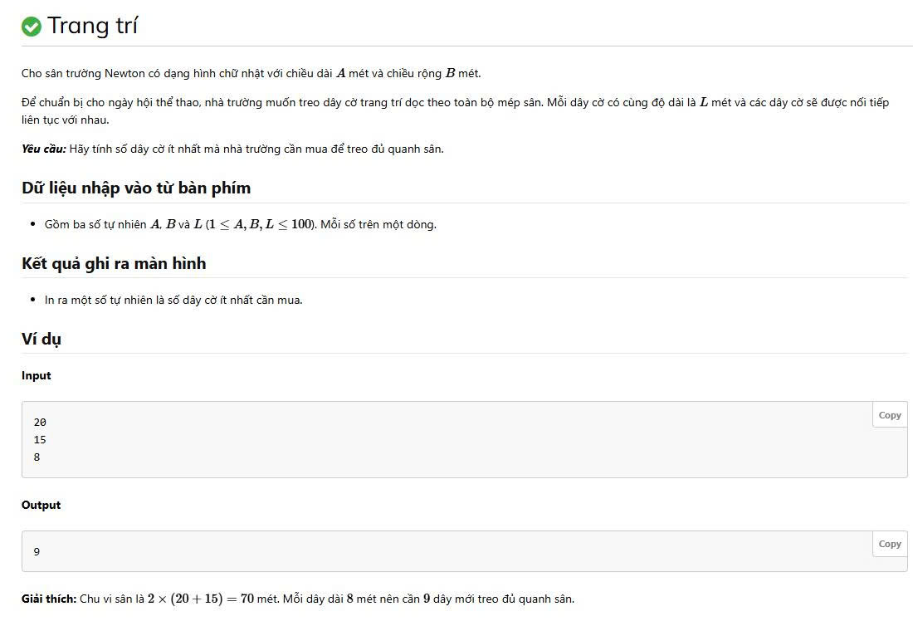Click the value 9 in the Output box

click(37, 551)
